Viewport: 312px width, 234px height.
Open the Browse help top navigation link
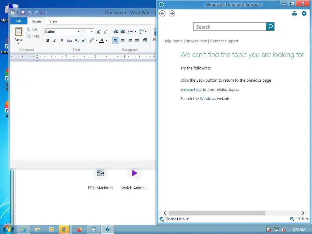pos(196,41)
